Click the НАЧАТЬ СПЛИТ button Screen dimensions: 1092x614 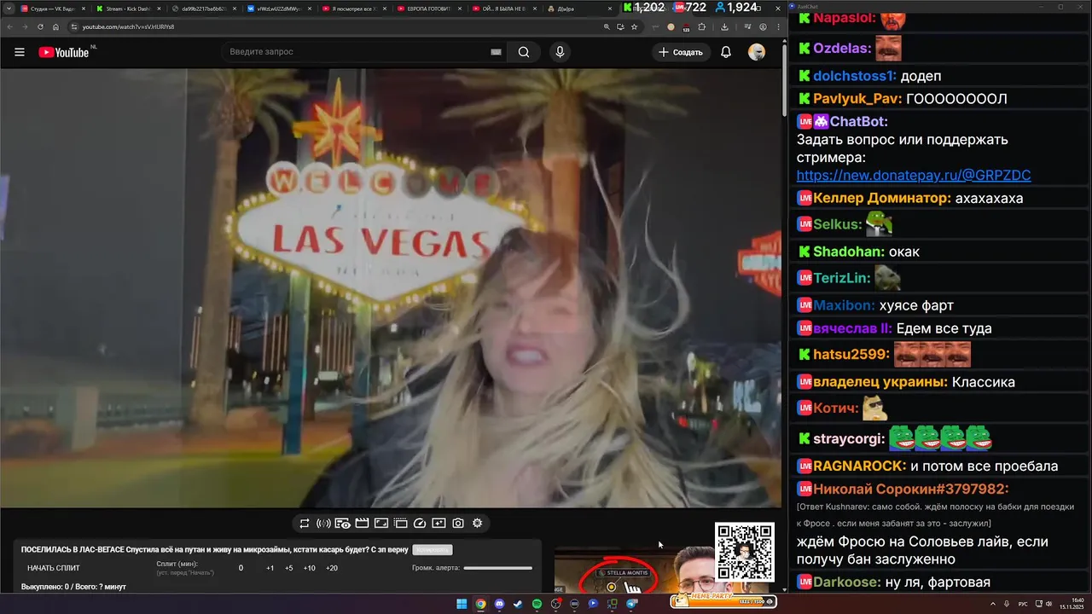53,568
